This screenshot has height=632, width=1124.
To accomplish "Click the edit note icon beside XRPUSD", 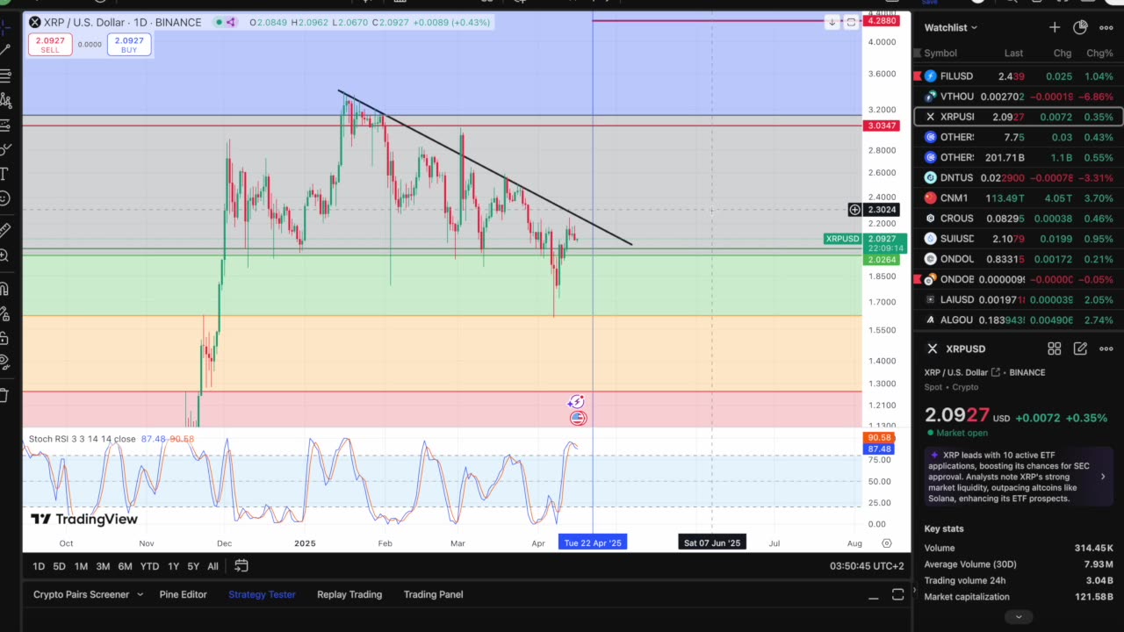I will coord(1080,348).
